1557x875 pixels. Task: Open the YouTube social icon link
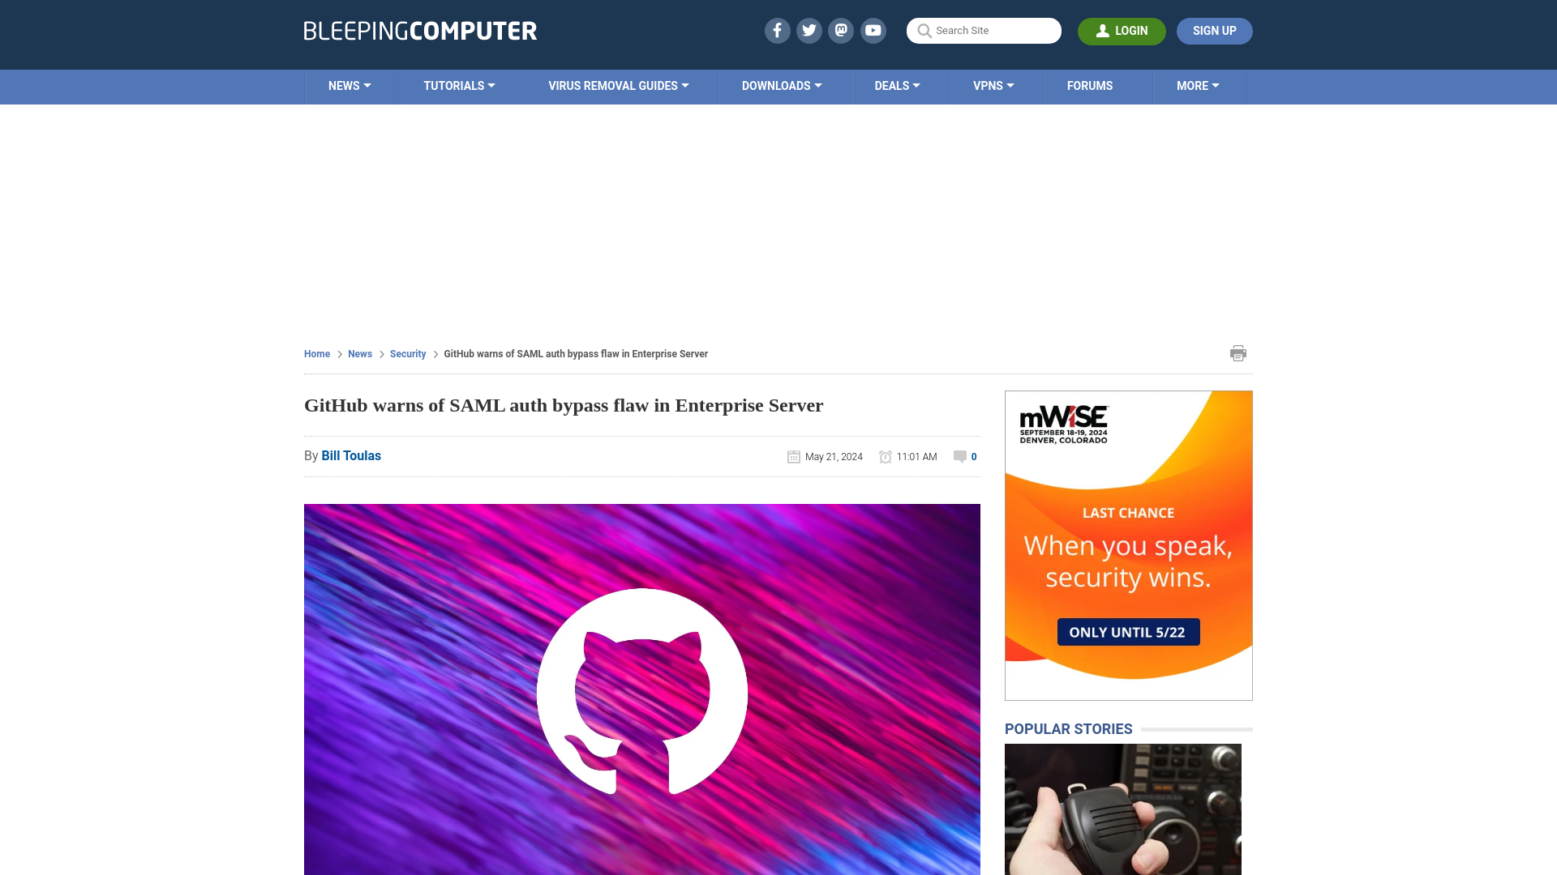[x=873, y=30]
